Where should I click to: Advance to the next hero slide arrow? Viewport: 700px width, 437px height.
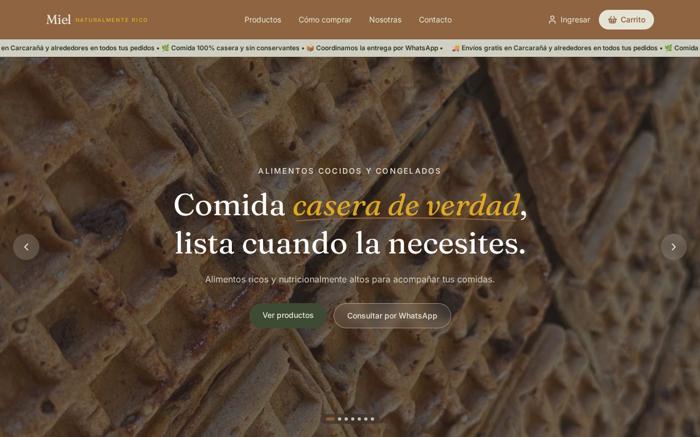(674, 247)
